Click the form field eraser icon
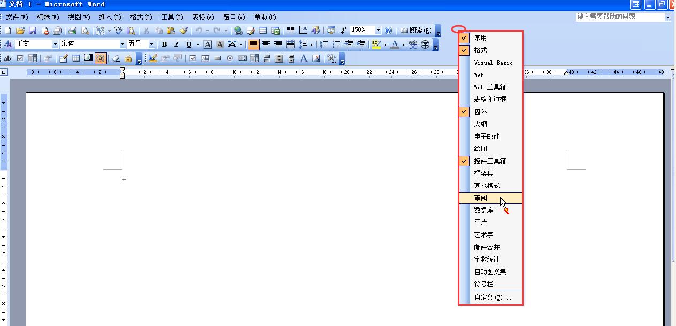This screenshot has height=326, width=676. coord(116,58)
